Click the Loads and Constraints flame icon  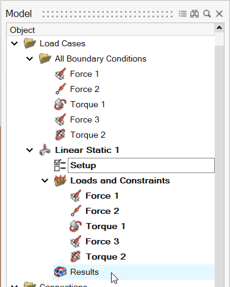point(60,180)
